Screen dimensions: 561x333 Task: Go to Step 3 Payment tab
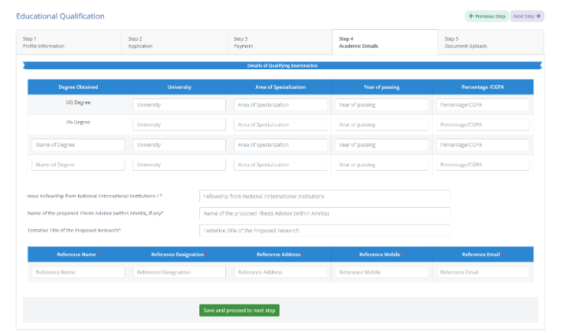tap(280, 42)
